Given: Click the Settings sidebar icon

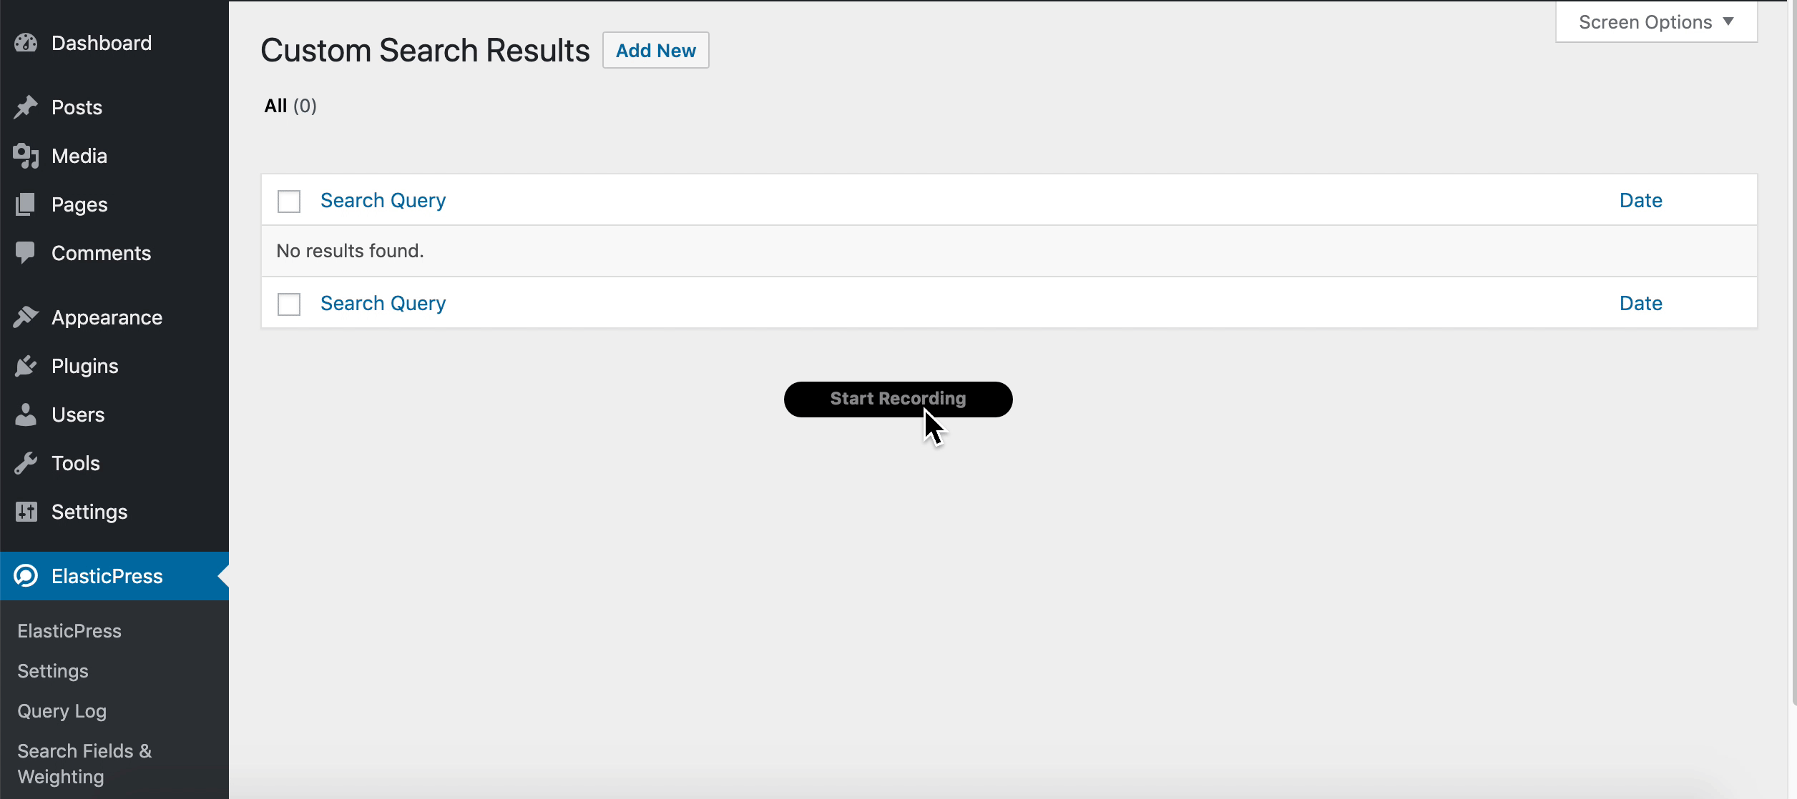Looking at the screenshot, I should point(27,512).
